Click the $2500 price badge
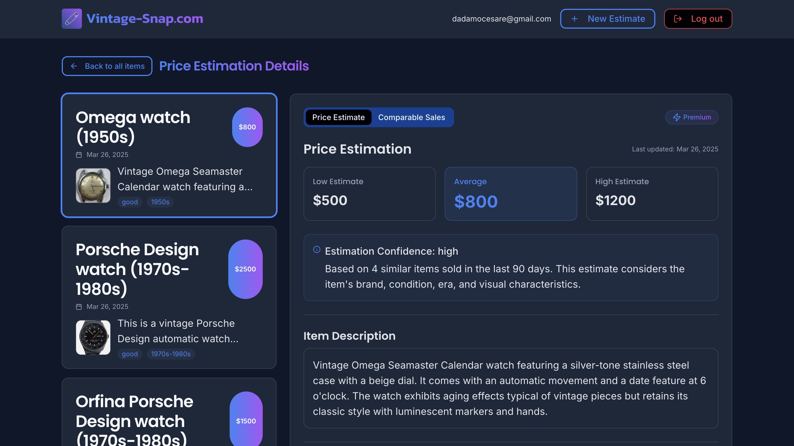Viewport: 794px width, 446px height. [245, 269]
